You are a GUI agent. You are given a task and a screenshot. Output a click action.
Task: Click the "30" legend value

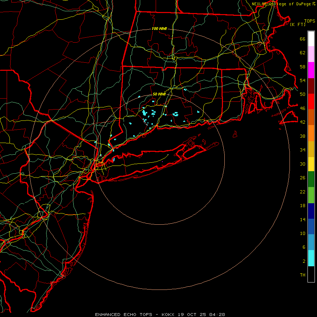click(303, 164)
